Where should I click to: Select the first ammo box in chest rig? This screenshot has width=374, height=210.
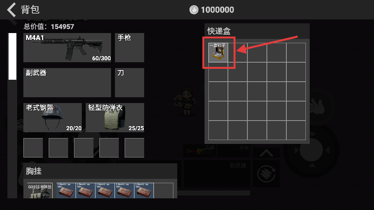tap(66, 191)
